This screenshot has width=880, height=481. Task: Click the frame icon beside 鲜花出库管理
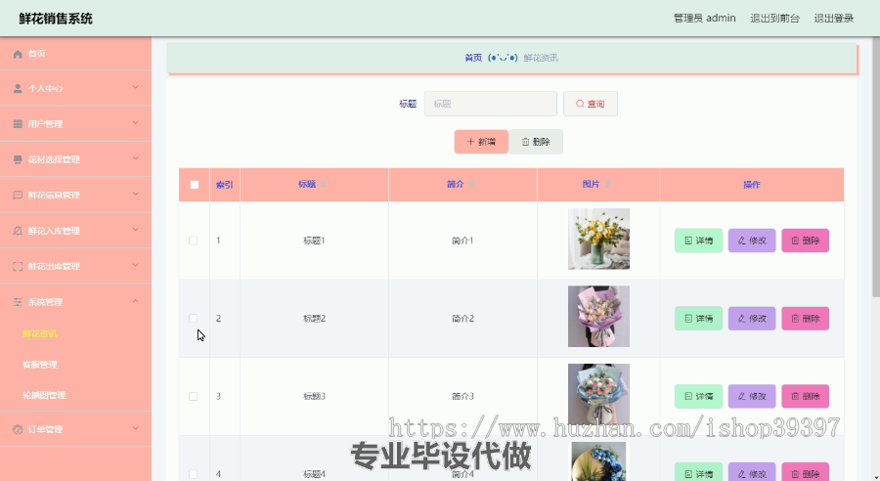pyautogui.click(x=18, y=267)
